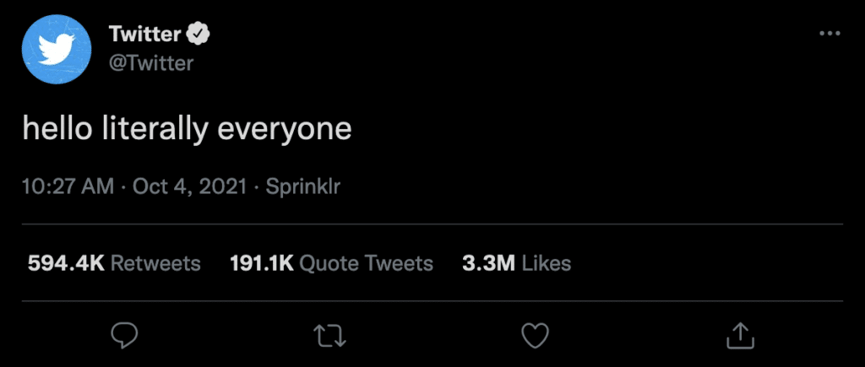This screenshot has width=865, height=367.
Task: Click the verified checkmark badge
Action: tap(199, 35)
